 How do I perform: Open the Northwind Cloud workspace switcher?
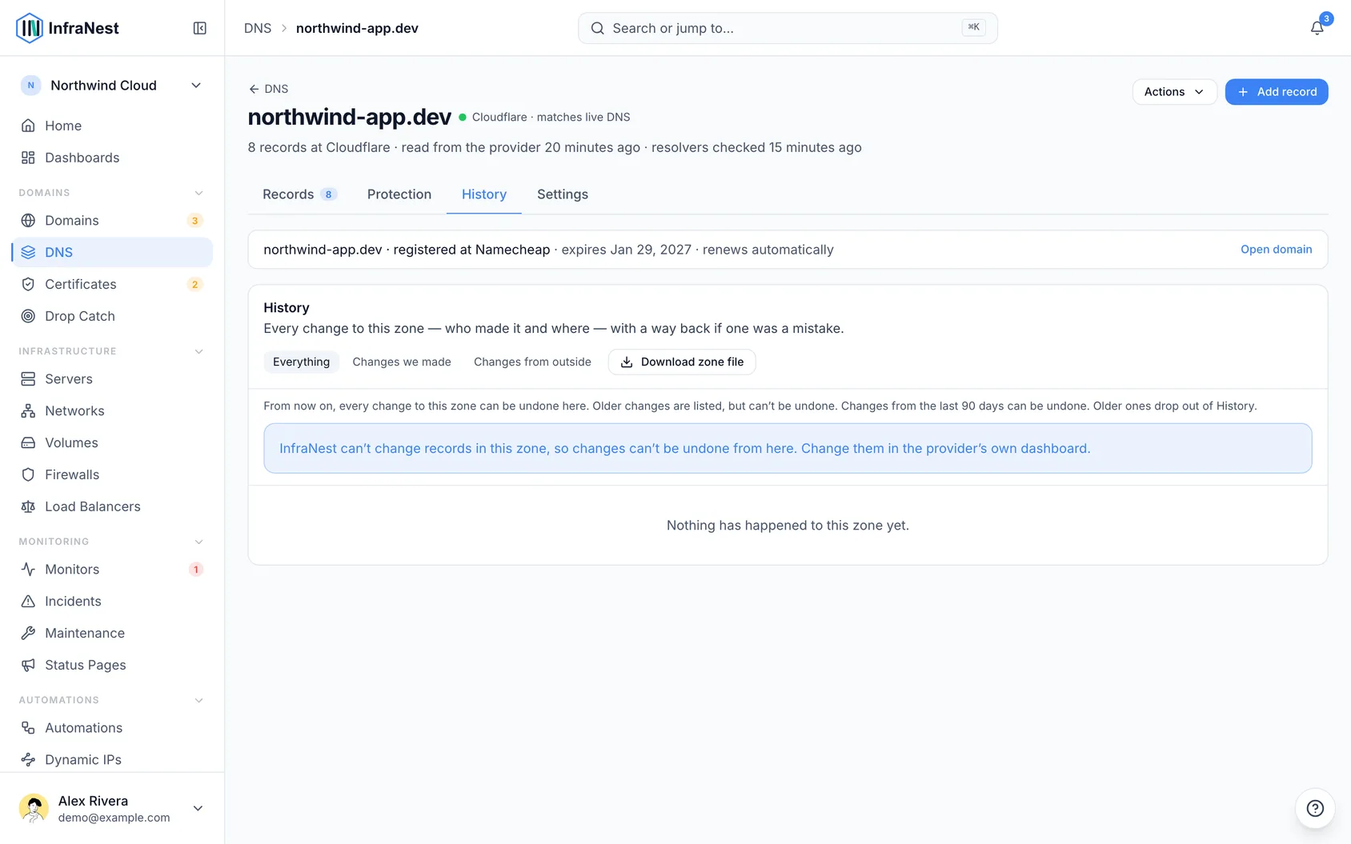point(112,86)
